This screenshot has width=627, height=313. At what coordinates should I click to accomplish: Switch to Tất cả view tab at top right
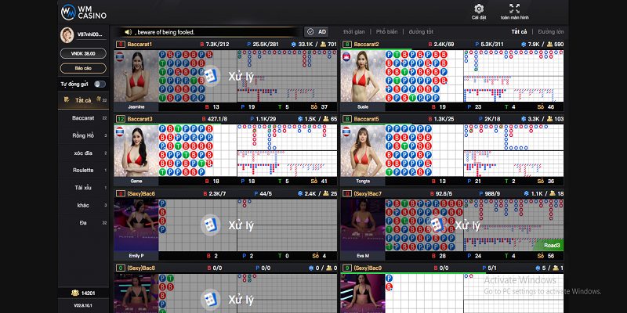519,31
